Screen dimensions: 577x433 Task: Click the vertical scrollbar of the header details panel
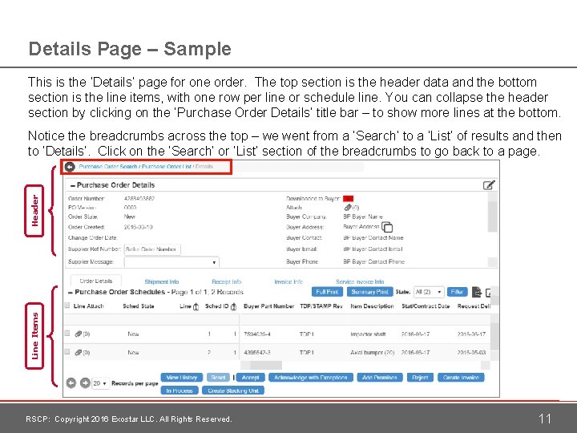pyautogui.click(x=492, y=216)
